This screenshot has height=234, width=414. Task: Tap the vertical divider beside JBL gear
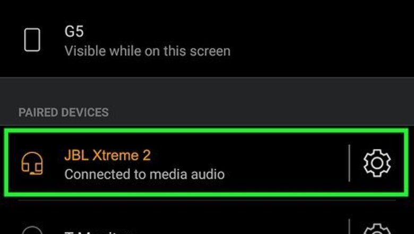tap(349, 163)
